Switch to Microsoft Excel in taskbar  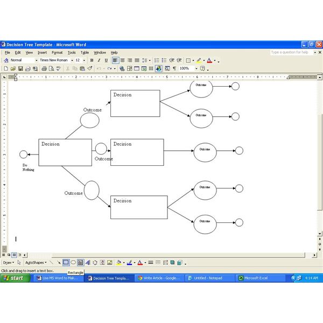coord(260,278)
